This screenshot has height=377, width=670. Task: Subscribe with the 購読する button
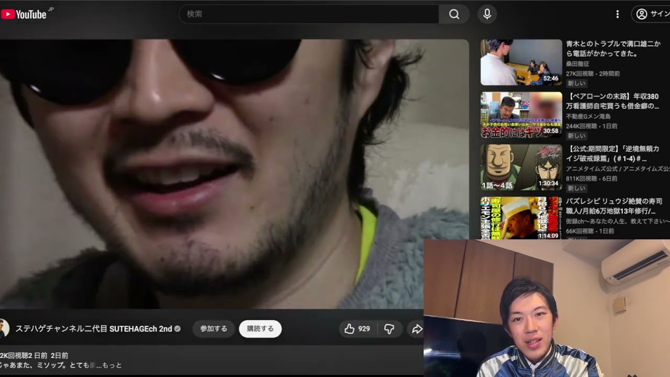pyautogui.click(x=260, y=329)
